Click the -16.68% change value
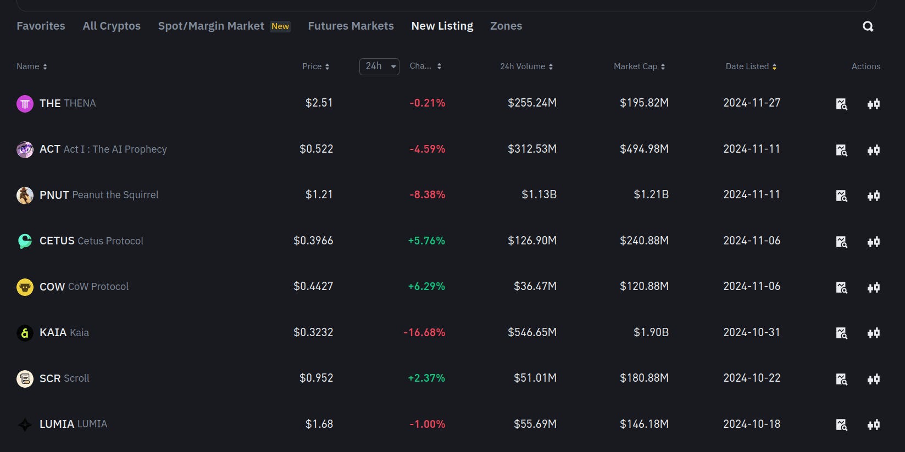The image size is (905, 452). coord(424,332)
